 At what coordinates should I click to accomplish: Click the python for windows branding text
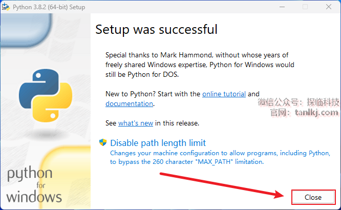(34, 185)
